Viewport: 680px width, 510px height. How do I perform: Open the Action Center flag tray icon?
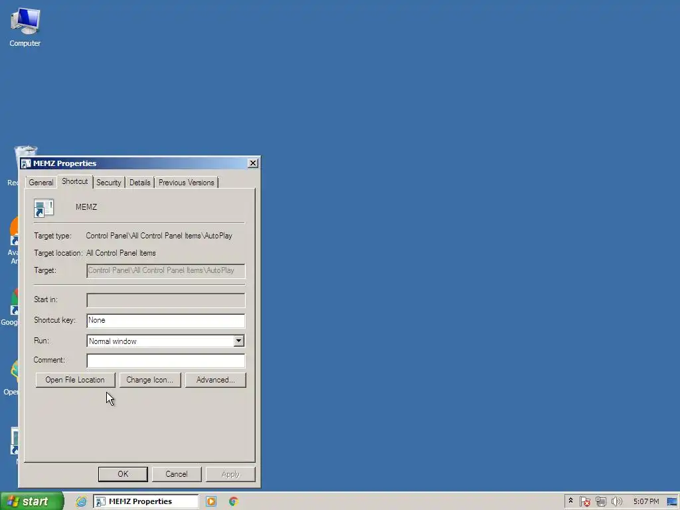(584, 501)
